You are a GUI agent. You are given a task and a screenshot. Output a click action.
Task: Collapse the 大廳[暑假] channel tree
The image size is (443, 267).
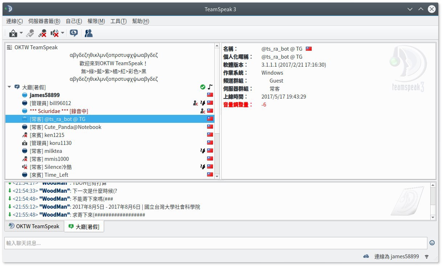tap(9, 87)
